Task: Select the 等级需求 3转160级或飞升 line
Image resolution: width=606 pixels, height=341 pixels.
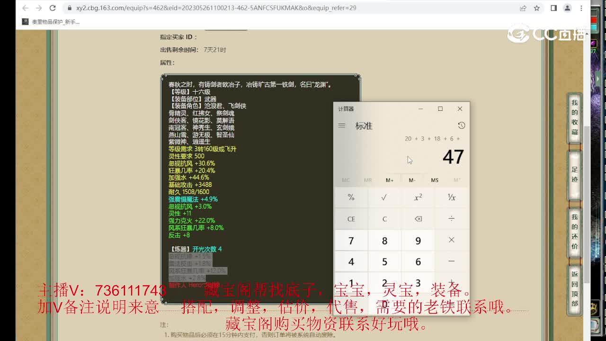Action: [x=202, y=149]
